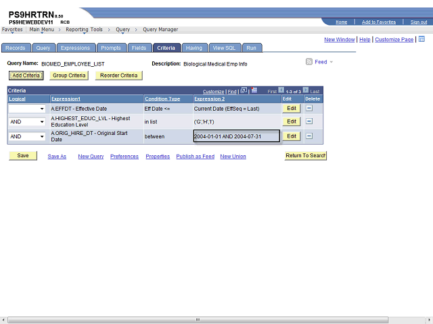Viewport: 433px width, 324px height.
Task: Switch to the Prompts tab
Action: click(x=111, y=48)
